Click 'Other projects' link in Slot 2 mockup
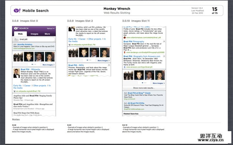This screenshot has height=145, width=233. tap(94, 39)
